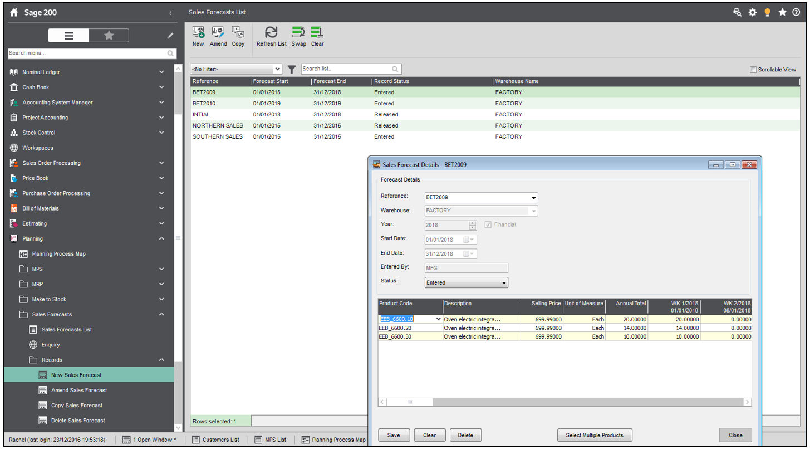
Task: Click the Clear button in forecast details
Action: click(x=429, y=435)
